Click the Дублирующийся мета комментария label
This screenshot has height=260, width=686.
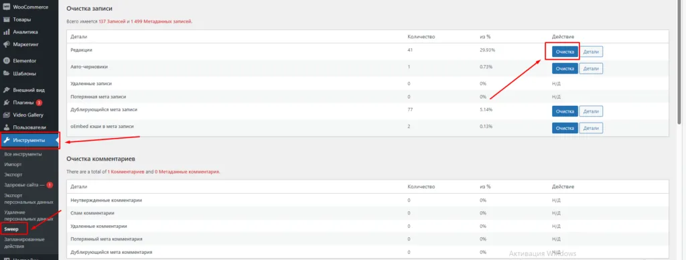pos(111,253)
